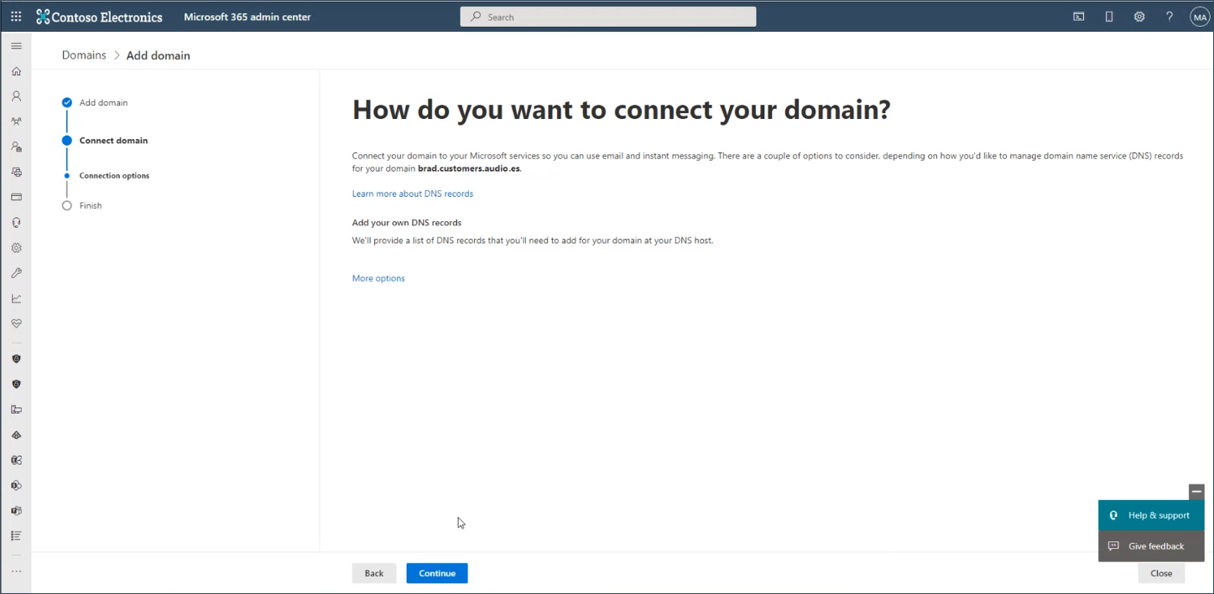The image size is (1214, 594).
Task: Click the brad.customers.audio.es domain name text
Action: 469,168
